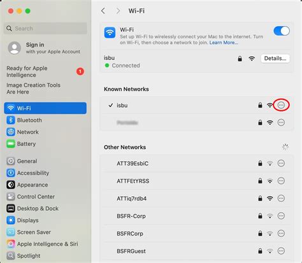Click the Spotlight icon in sidebar

click(x=11, y=256)
